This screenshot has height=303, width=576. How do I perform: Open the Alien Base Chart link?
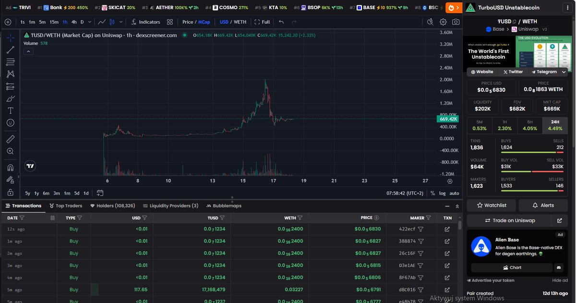[x=512, y=267]
